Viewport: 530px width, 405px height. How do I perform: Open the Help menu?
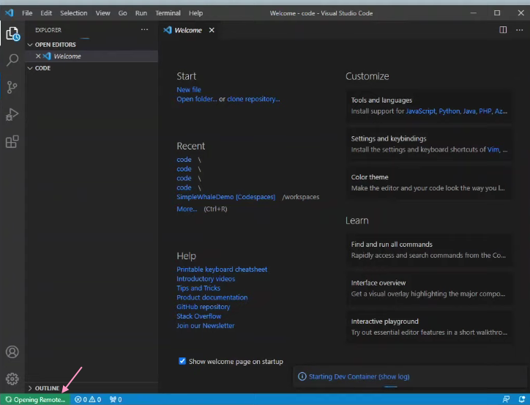pyautogui.click(x=195, y=13)
